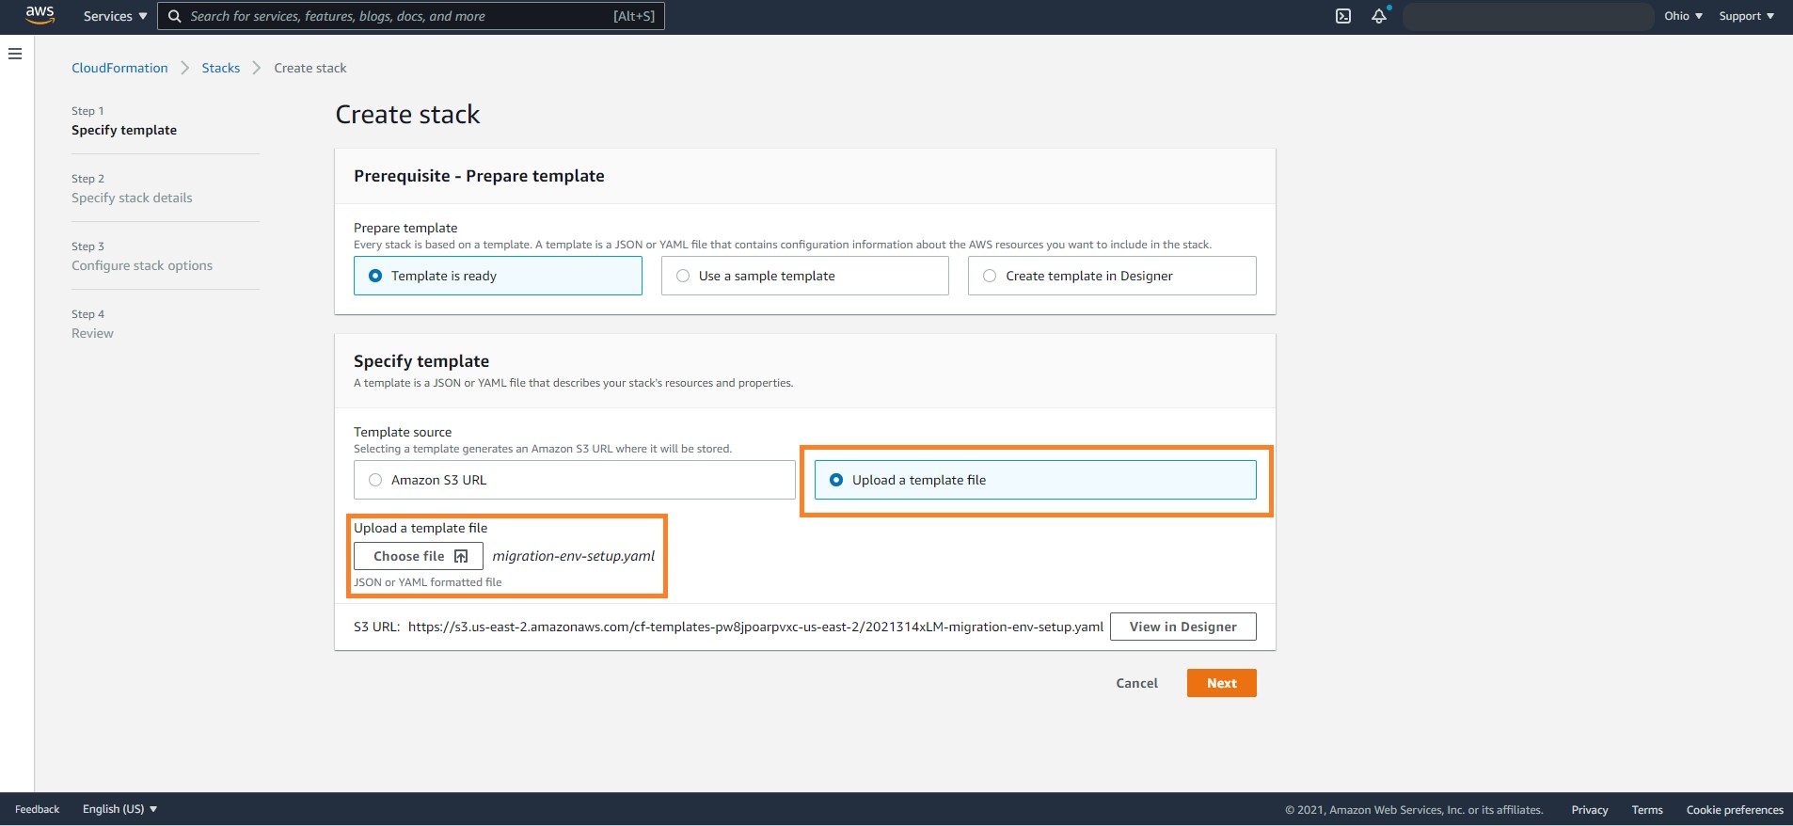Click the AWS logo home icon
1793x826 pixels.
(40, 15)
